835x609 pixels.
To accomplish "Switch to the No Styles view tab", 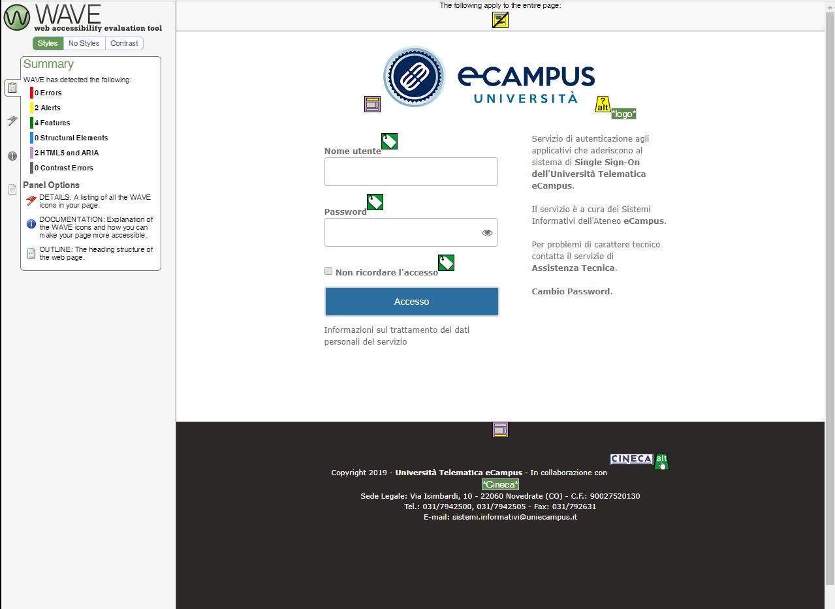I will (x=84, y=43).
